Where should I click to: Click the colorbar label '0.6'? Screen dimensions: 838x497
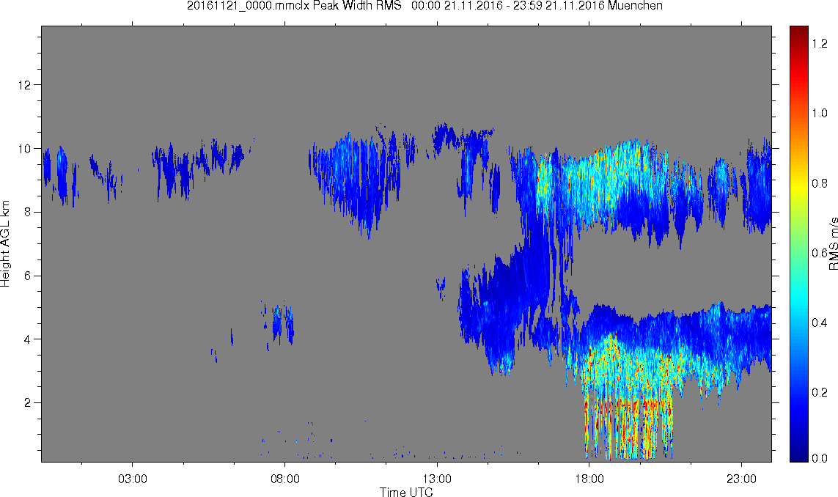pos(819,253)
